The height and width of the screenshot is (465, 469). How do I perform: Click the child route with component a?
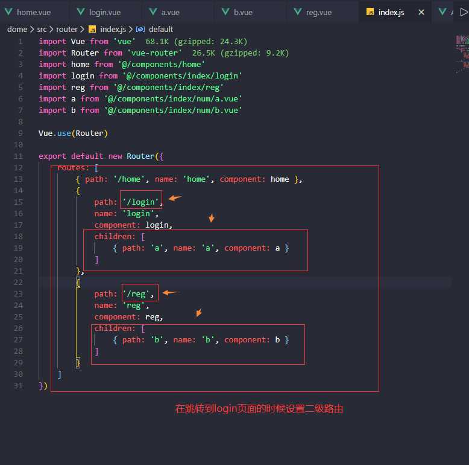(x=201, y=248)
